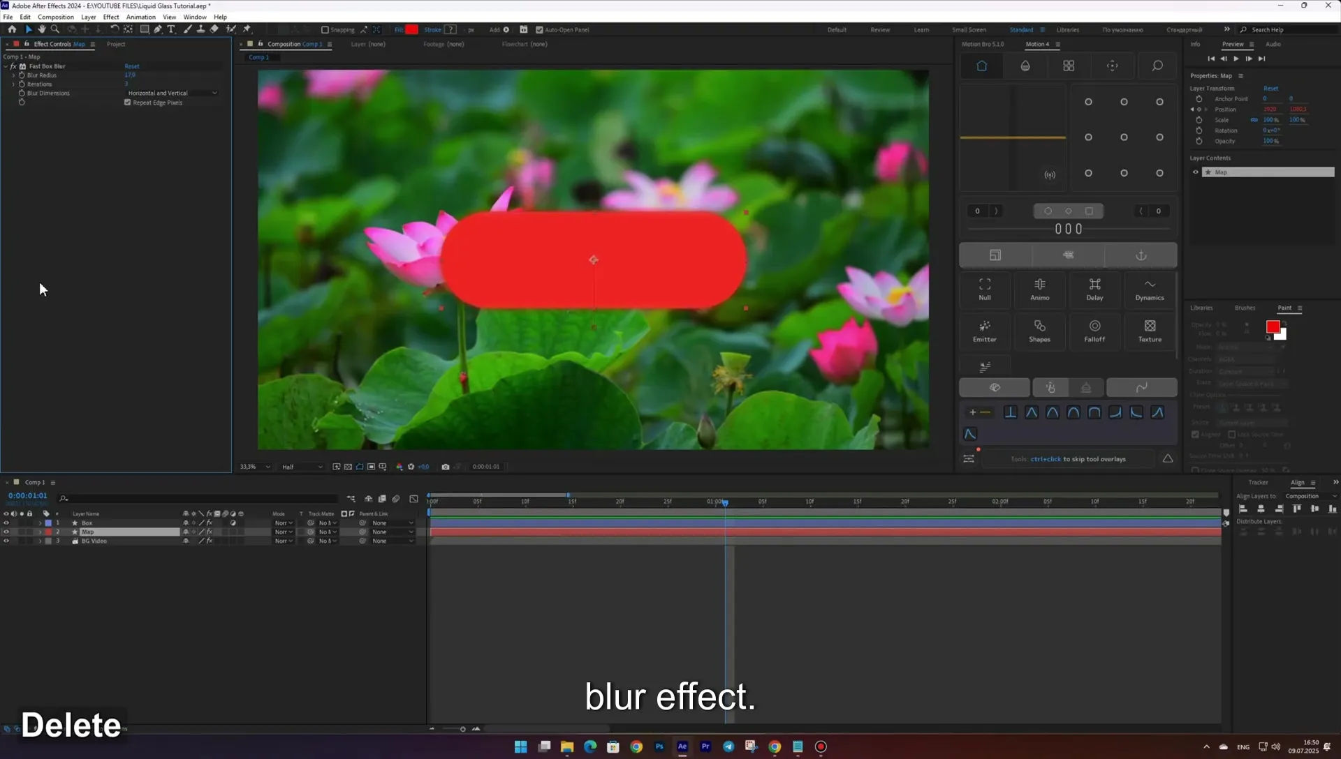Switch to the Brushes tab
The width and height of the screenshot is (1341, 759).
click(1245, 308)
